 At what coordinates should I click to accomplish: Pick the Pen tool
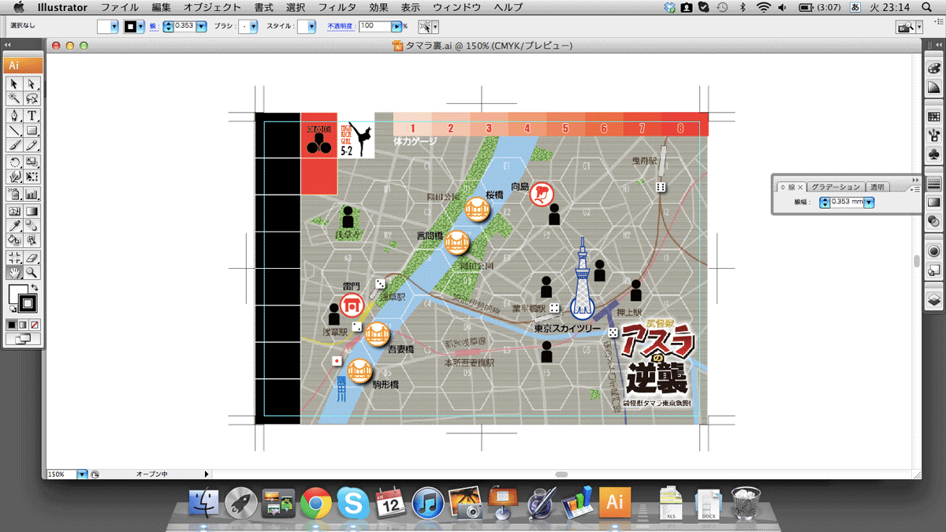(15, 116)
